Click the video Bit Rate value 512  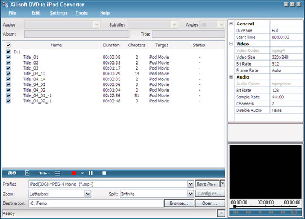pos(276,64)
